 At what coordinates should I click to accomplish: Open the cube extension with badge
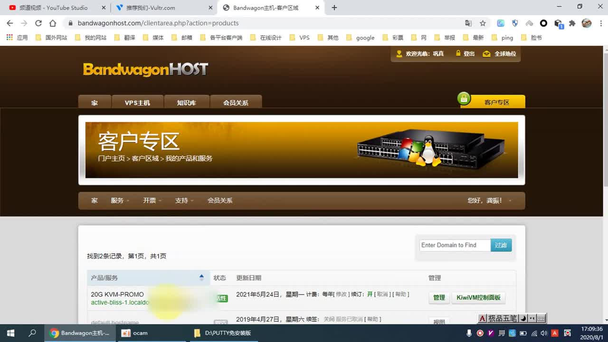[559, 23]
